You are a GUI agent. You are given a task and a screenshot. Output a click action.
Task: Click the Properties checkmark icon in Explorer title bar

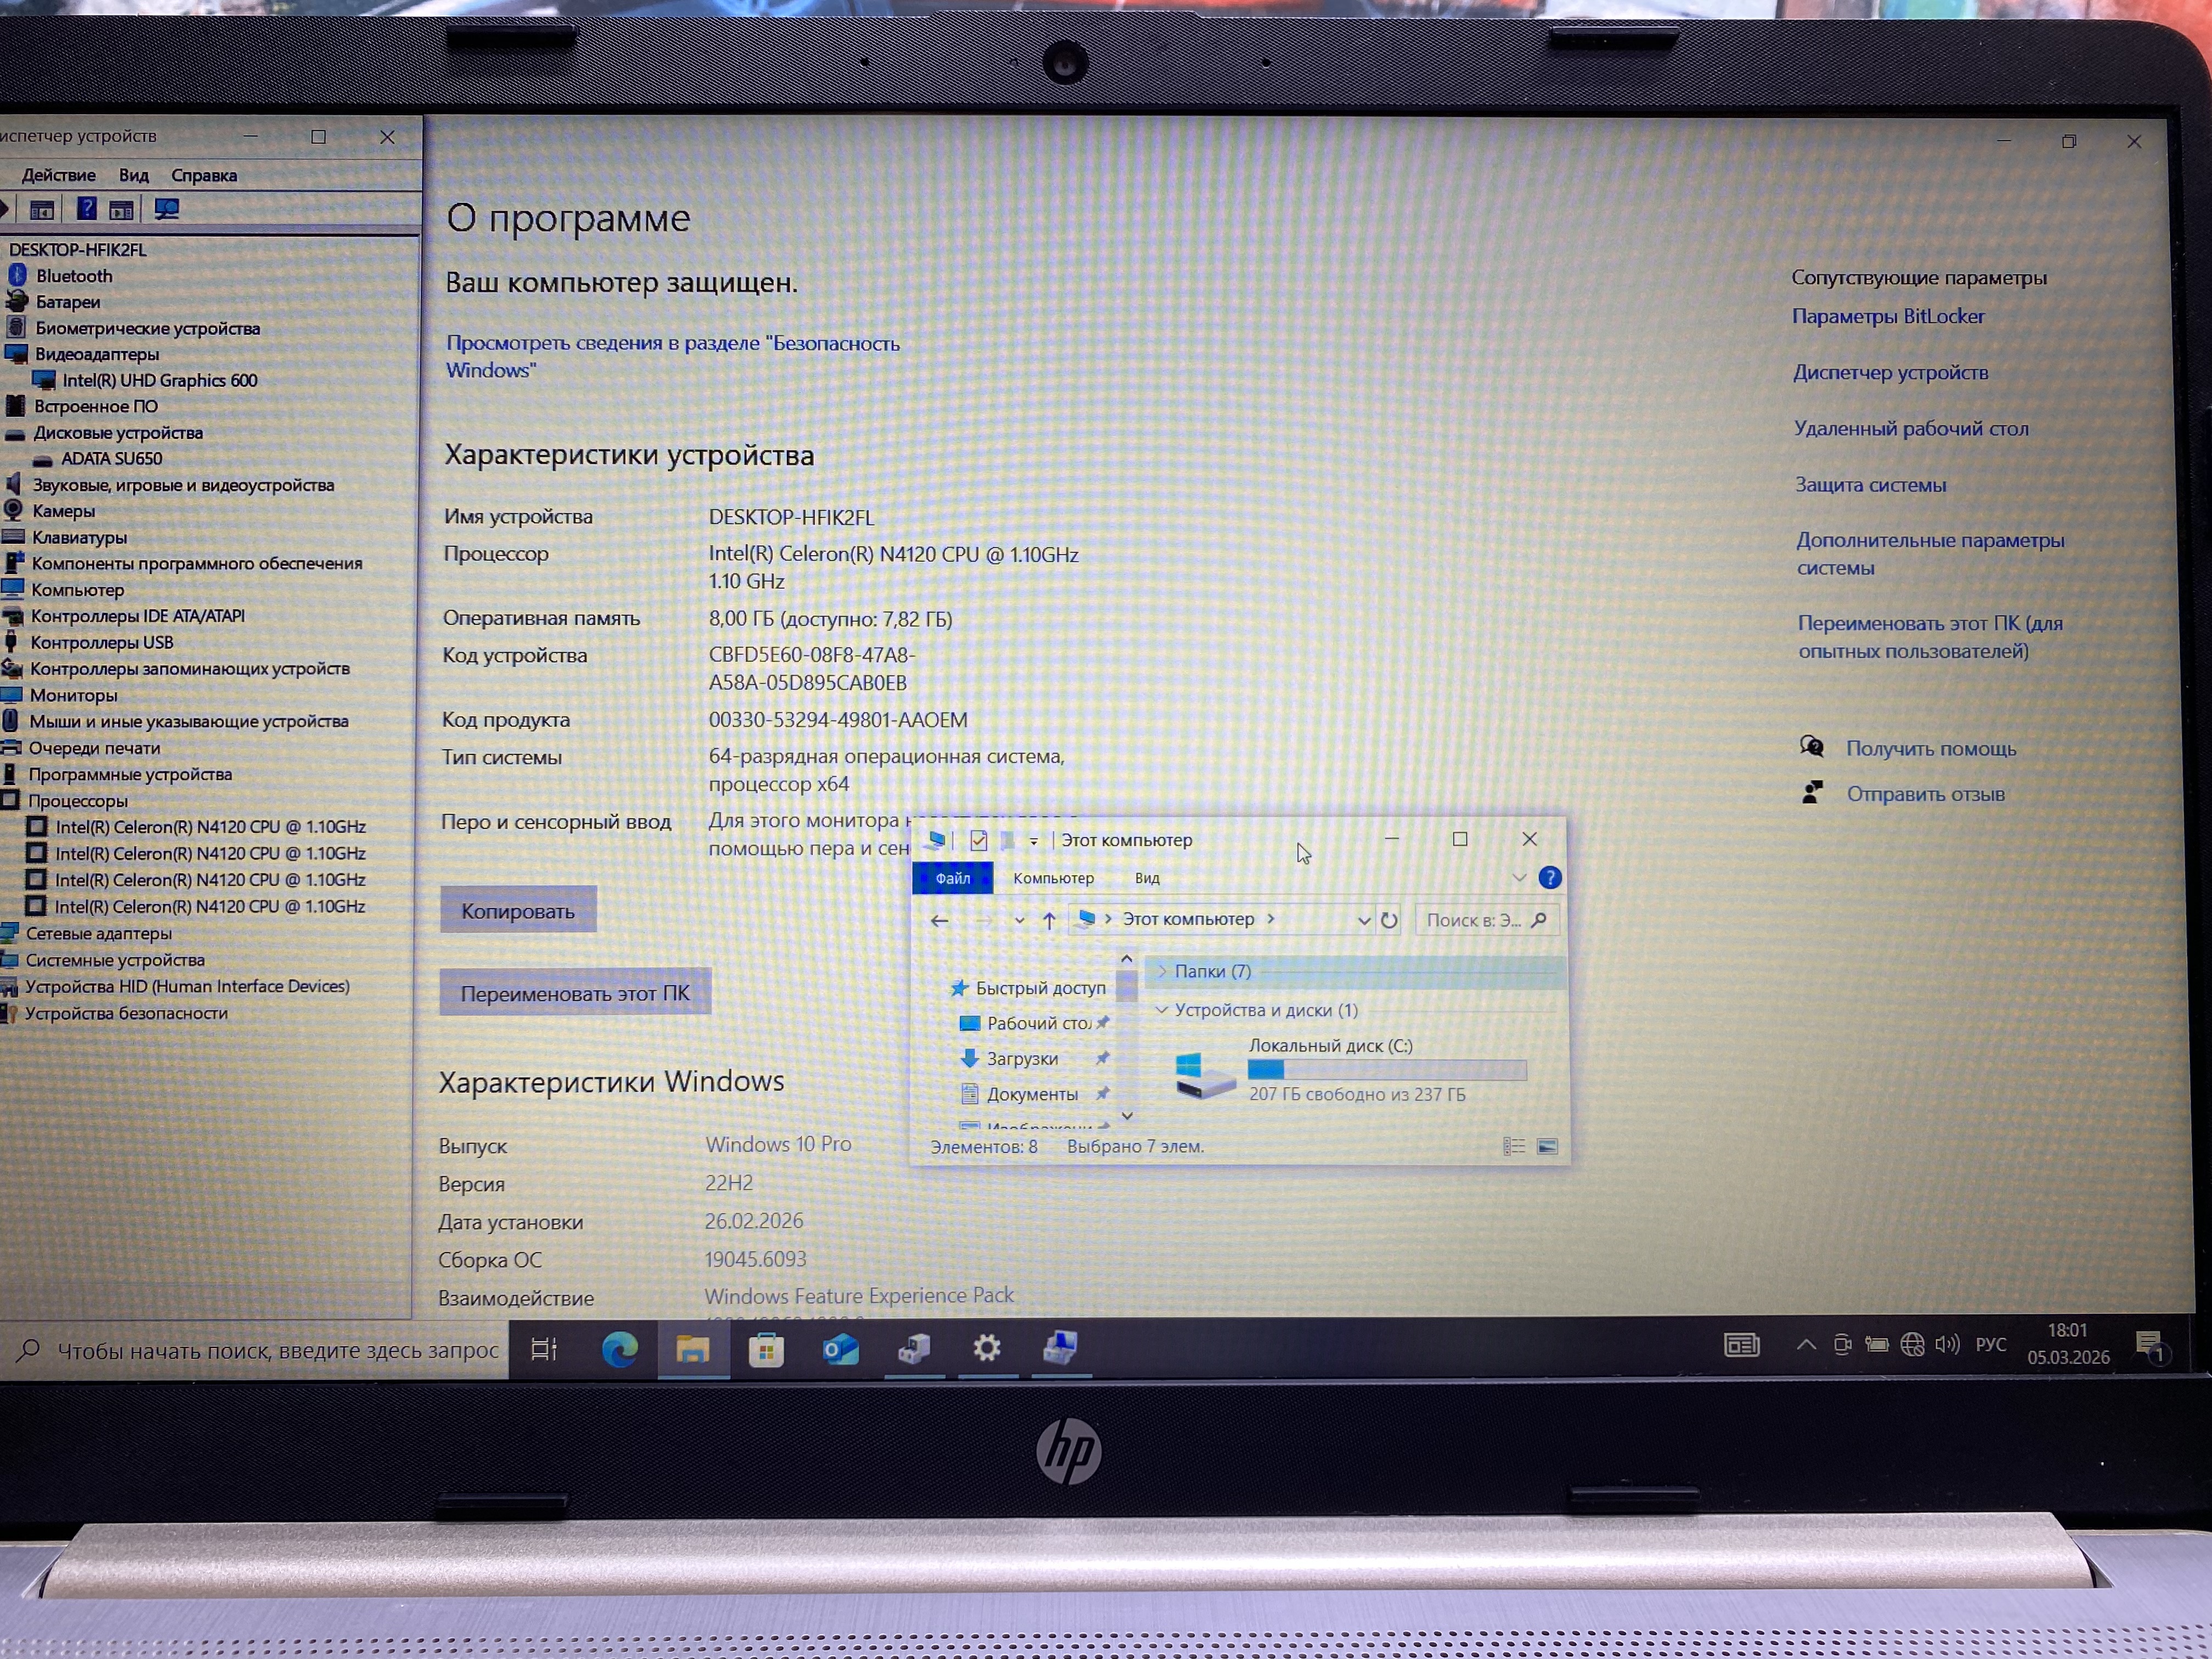978,840
